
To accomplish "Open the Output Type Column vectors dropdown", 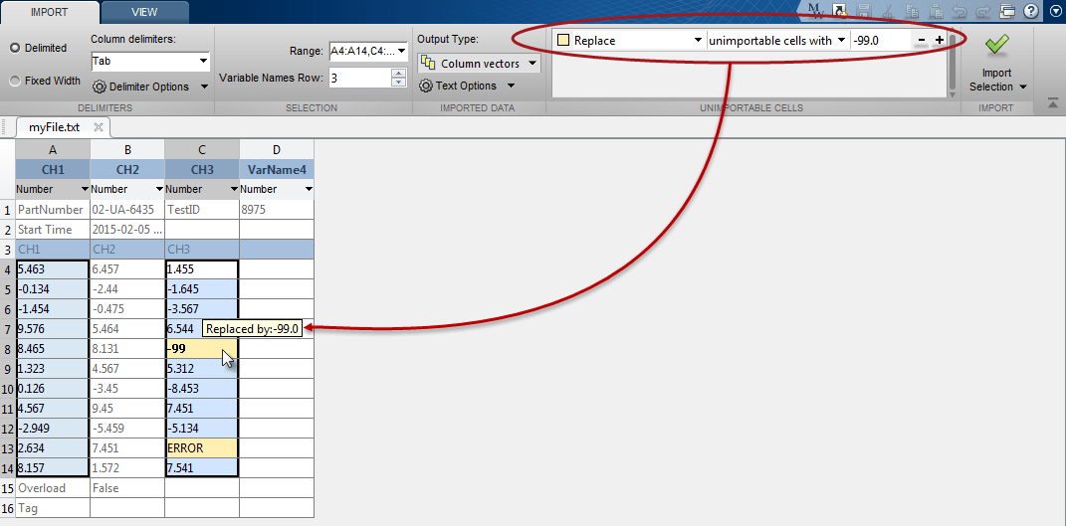I will (533, 64).
